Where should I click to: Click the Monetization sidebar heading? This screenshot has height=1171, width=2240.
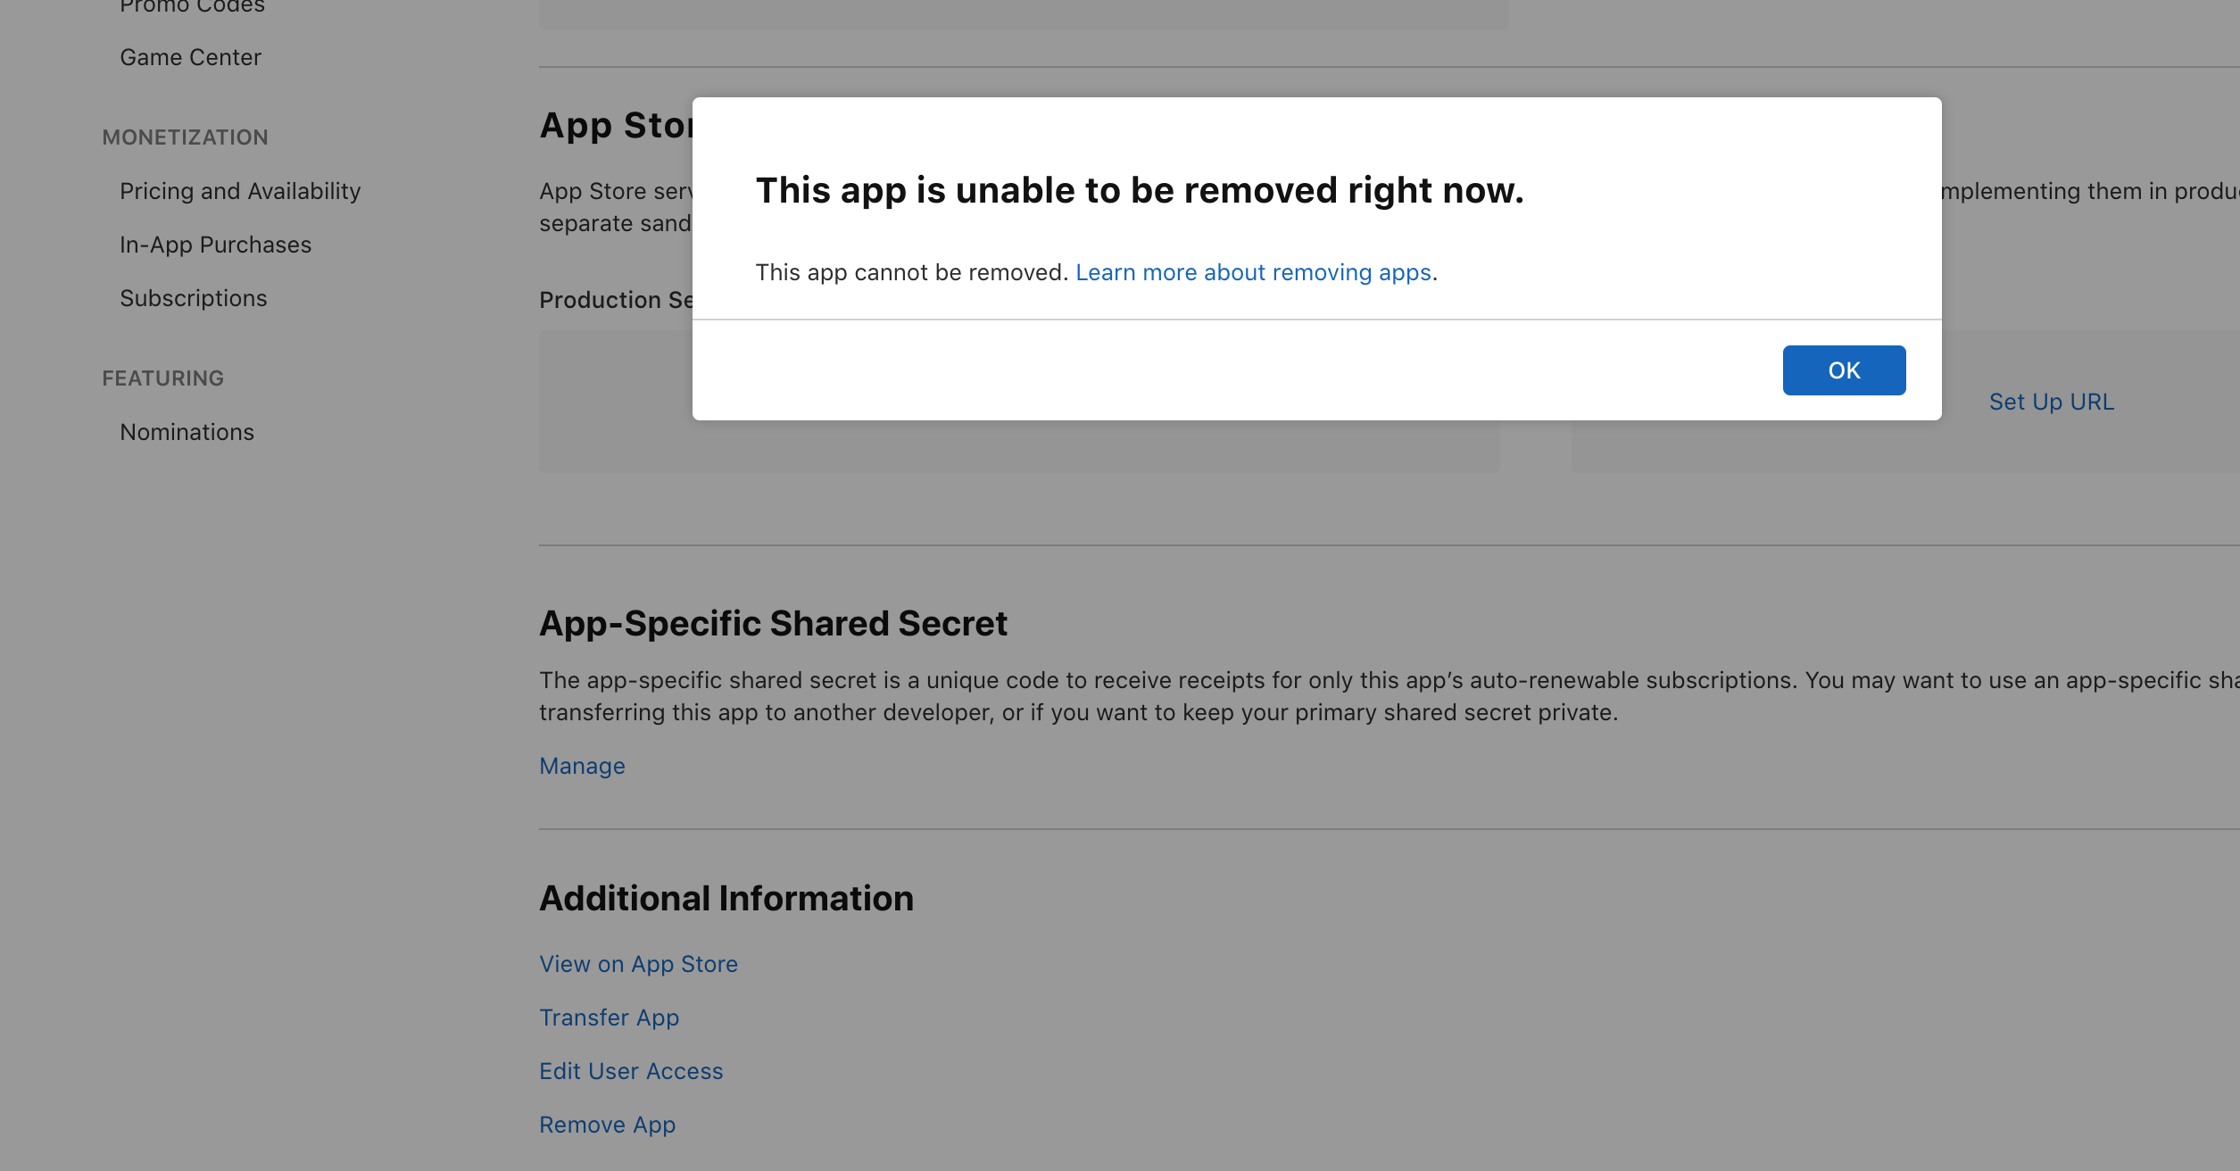coord(185,137)
